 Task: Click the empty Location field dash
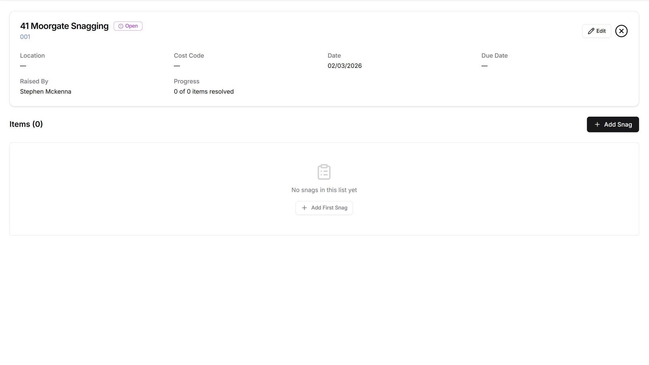(23, 65)
